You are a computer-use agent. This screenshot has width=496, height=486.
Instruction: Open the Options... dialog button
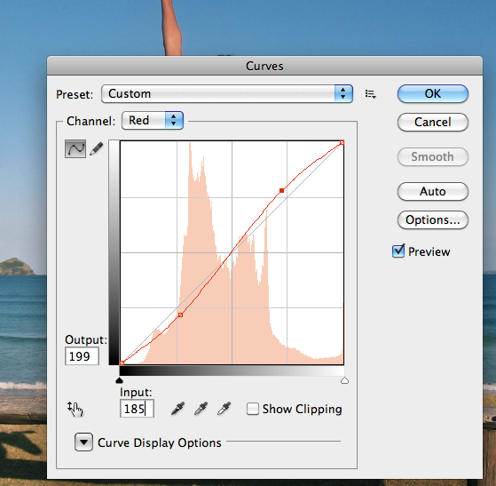[433, 219]
